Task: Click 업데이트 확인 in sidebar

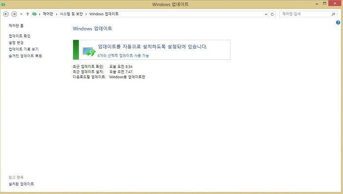Action: coord(20,36)
